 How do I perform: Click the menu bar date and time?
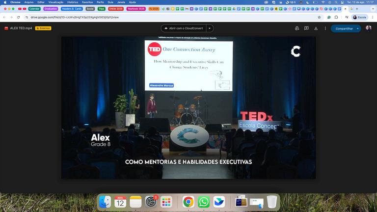coord(360,2)
